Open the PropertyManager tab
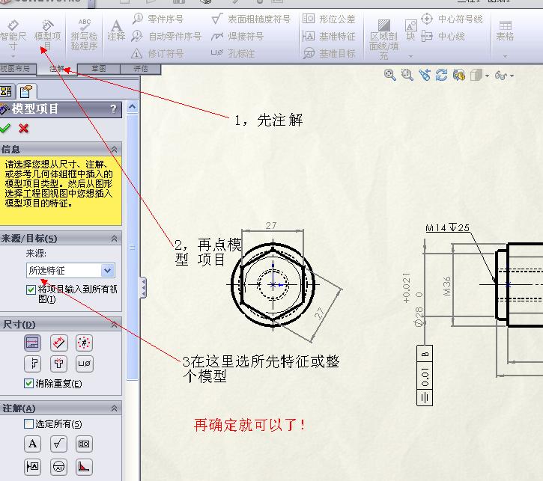The height and width of the screenshot is (481, 543). click(x=26, y=91)
